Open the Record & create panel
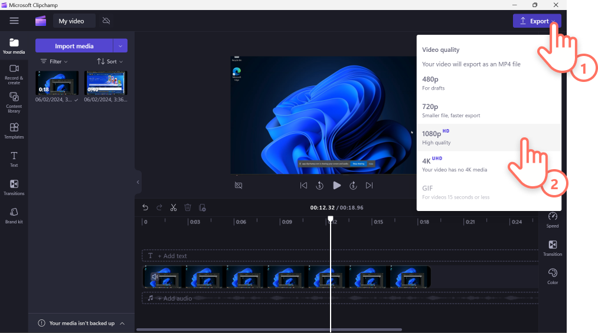 coord(14,73)
